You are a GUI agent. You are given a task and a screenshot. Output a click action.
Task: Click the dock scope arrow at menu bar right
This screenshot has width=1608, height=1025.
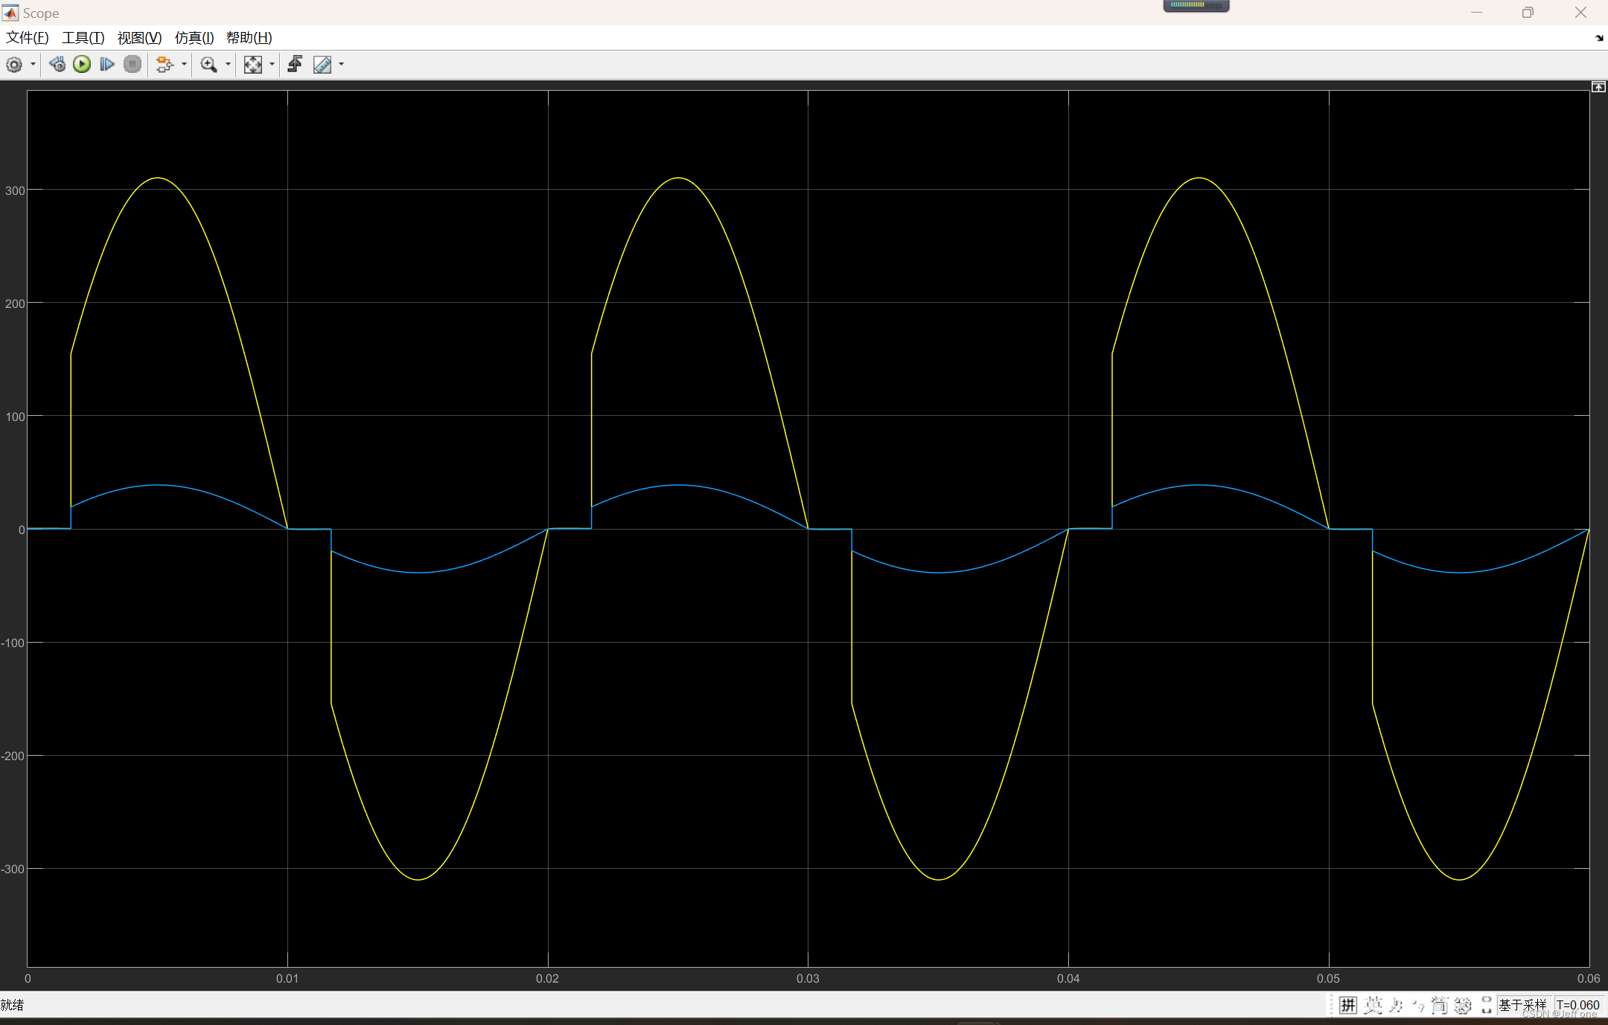(x=1599, y=38)
